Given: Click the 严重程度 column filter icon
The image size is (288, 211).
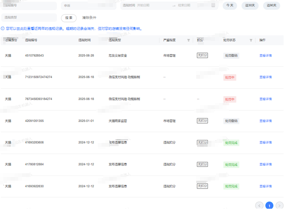Looking at the screenshot, I should [x=189, y=40].
